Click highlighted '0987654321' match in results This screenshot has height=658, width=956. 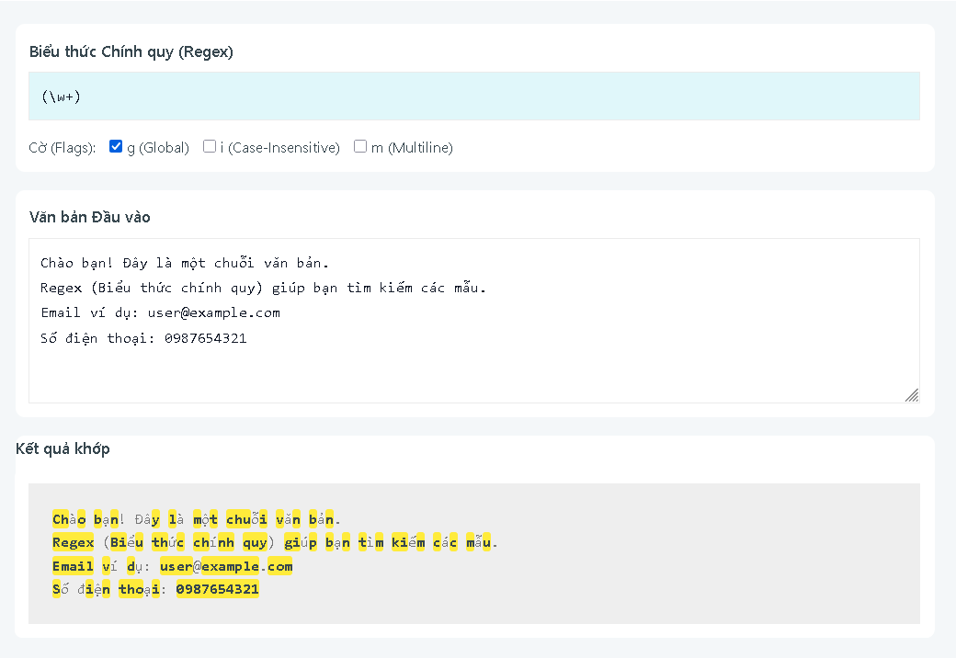[217, 589]
